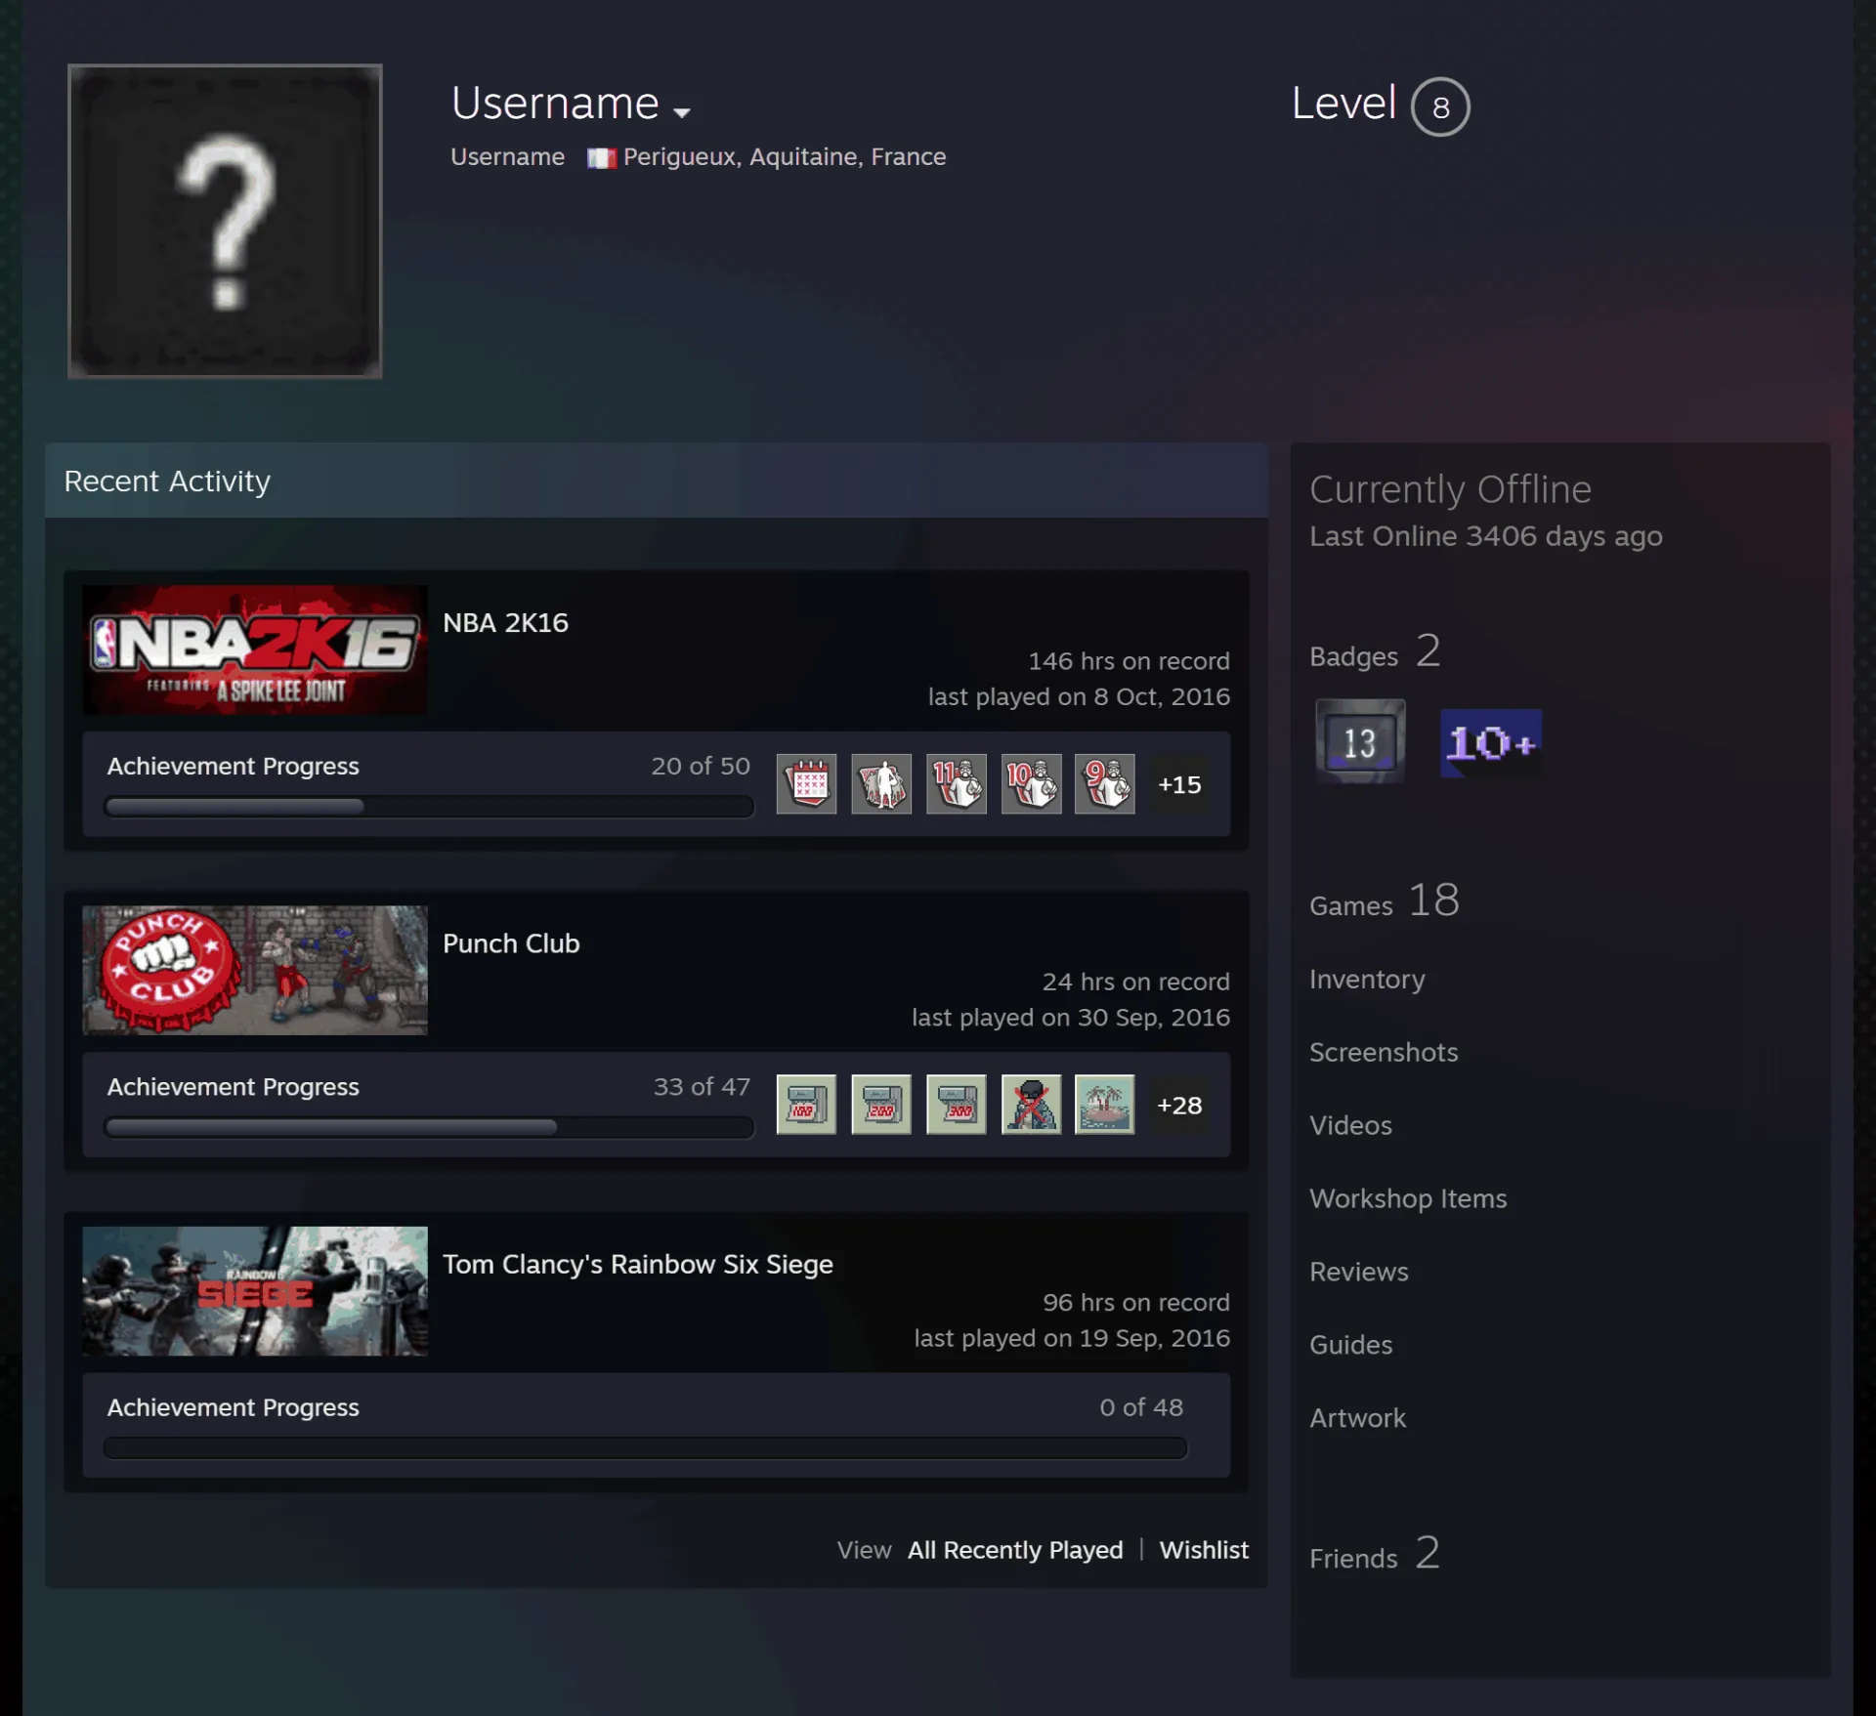Click Punch Club island achievement icon
The width and height of the screenshot is (1876, 1716).
point(1105,1104)
